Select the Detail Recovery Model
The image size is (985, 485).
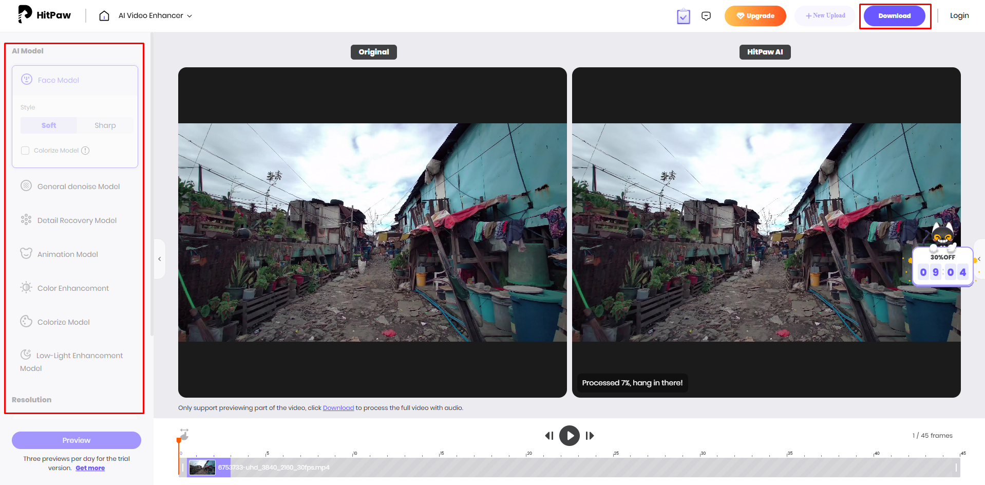click(x=77, y=220)
